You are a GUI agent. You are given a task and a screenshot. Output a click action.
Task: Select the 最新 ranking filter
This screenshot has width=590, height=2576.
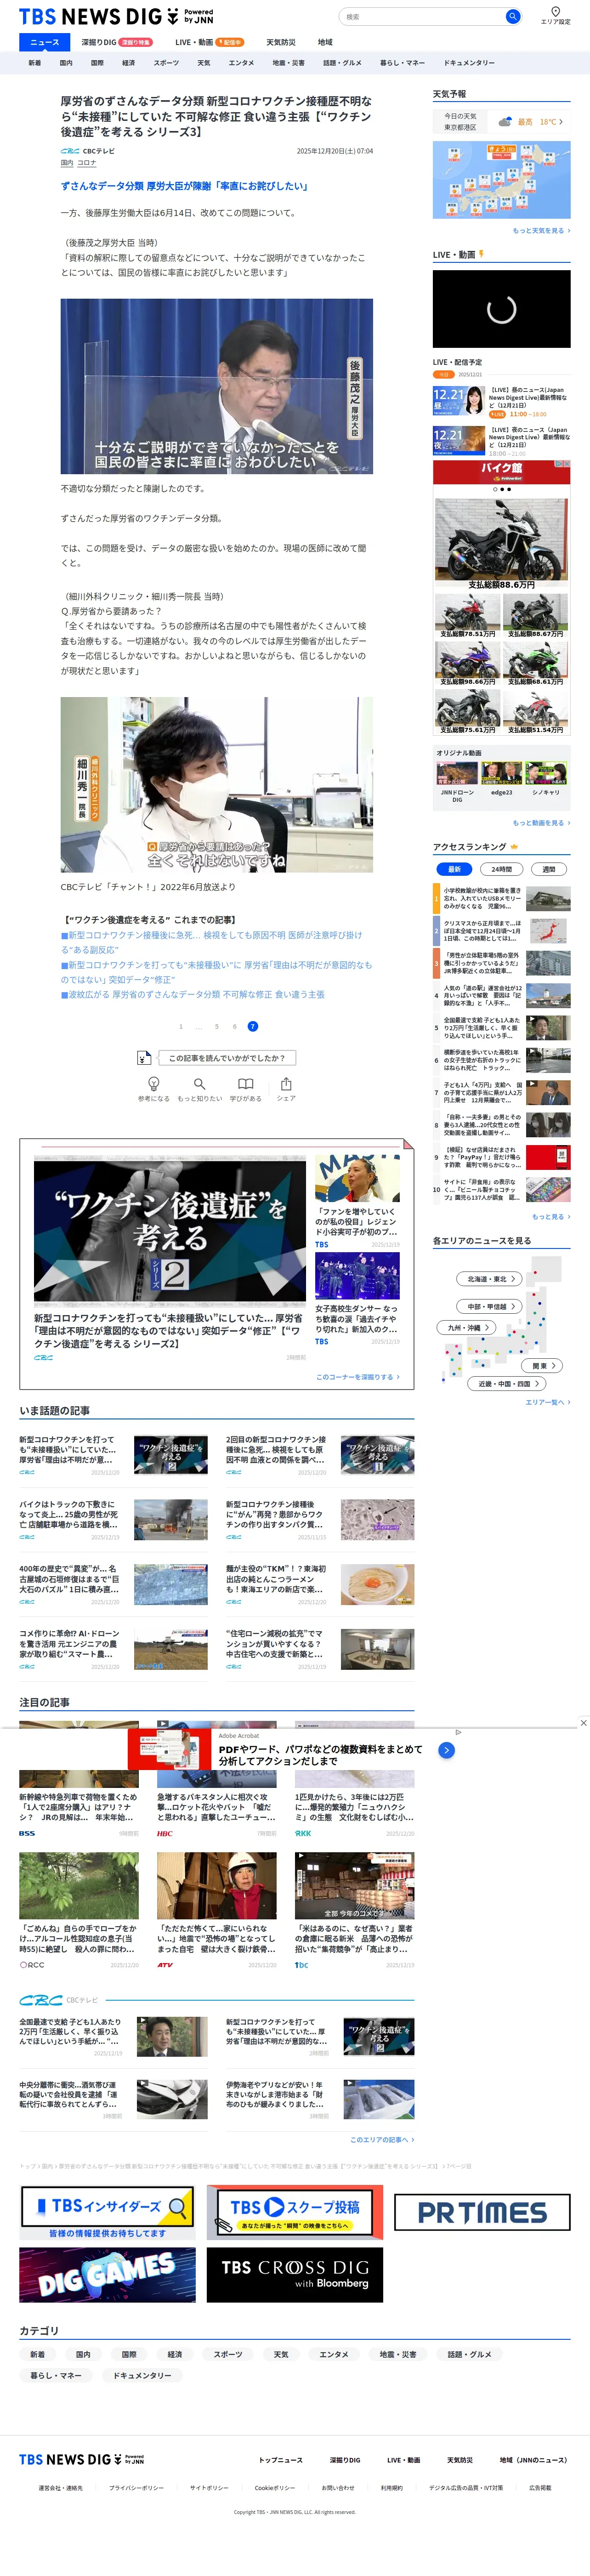pos(454,869)
